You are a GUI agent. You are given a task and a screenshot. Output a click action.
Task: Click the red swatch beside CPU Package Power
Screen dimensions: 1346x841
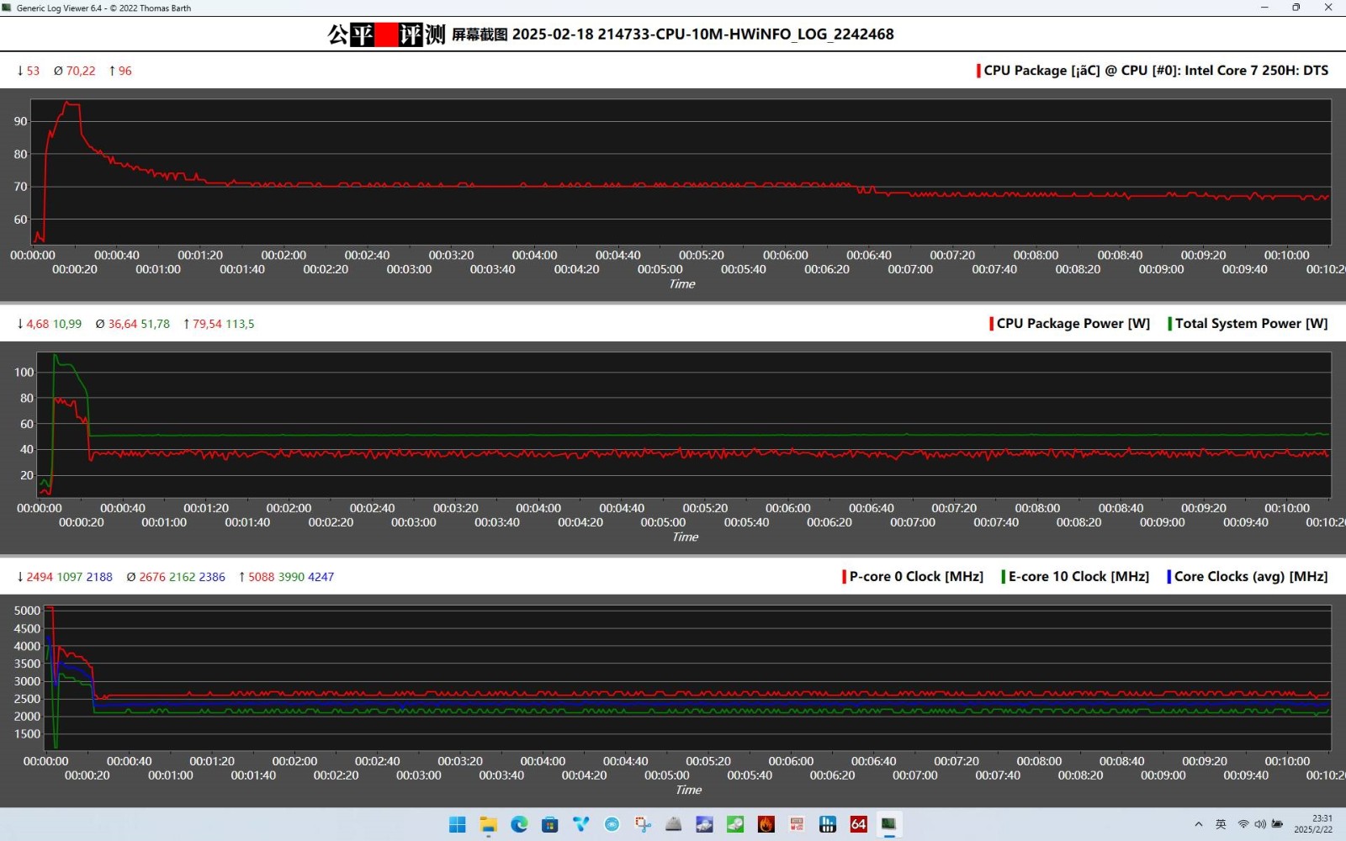[x=992, y=324]
